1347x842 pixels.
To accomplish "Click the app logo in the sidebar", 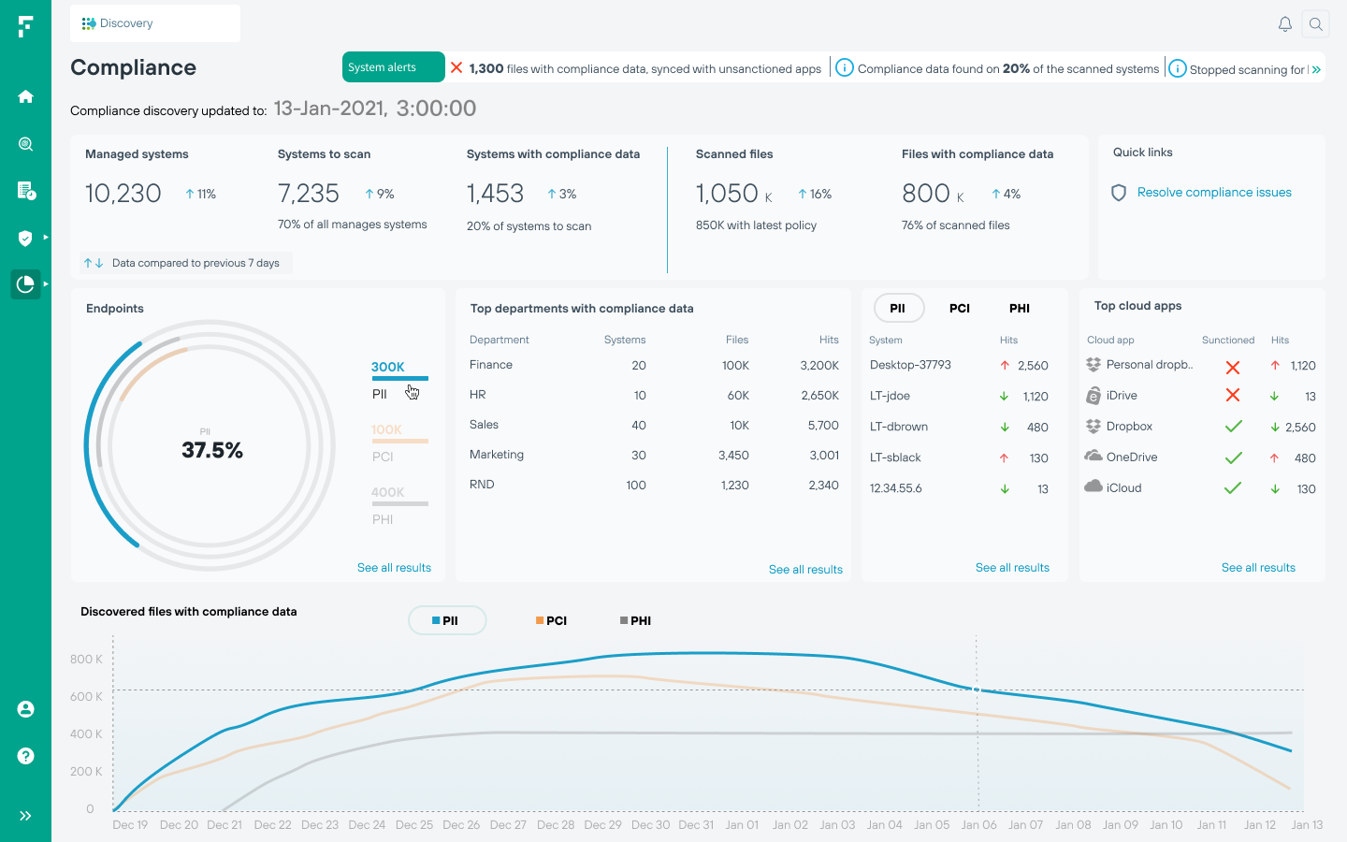I will click(25, 26).
